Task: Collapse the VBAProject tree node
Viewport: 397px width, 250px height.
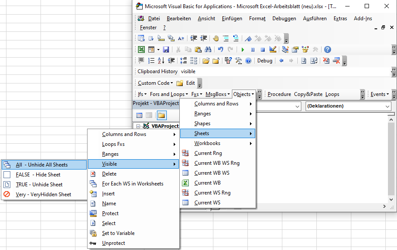Action: coord(138,126)
